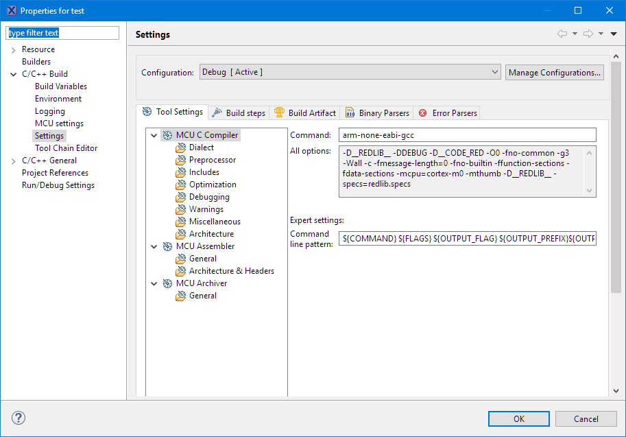The height and width of the screenshot is (437, 626).
Task: Select the MCU Archiver tool icon
Action: (167, 283)
